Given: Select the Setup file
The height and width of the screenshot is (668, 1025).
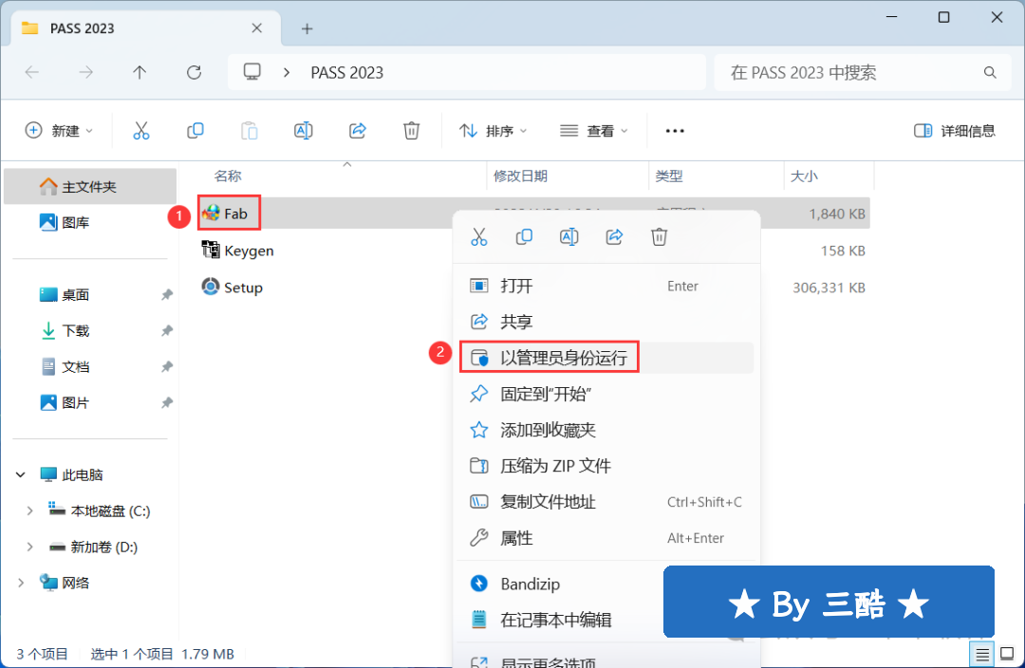Looking at the screenshot, I should click(x=233, y=287).
